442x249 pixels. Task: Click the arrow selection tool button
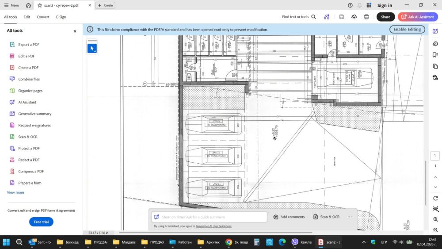pyautogui.click(x=92, y=48)
